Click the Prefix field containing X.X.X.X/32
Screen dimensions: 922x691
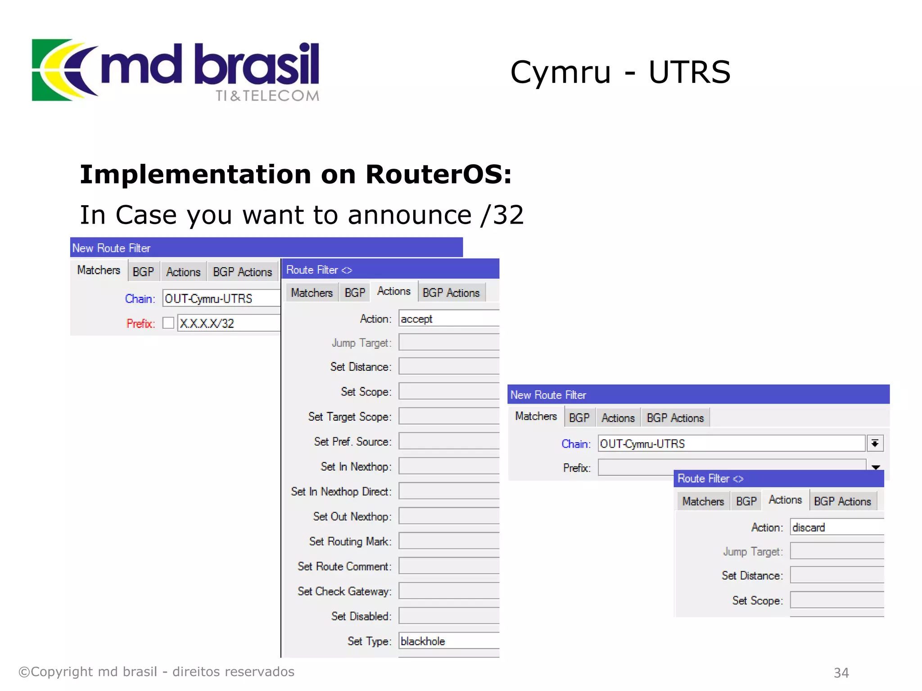pos(229,323)
